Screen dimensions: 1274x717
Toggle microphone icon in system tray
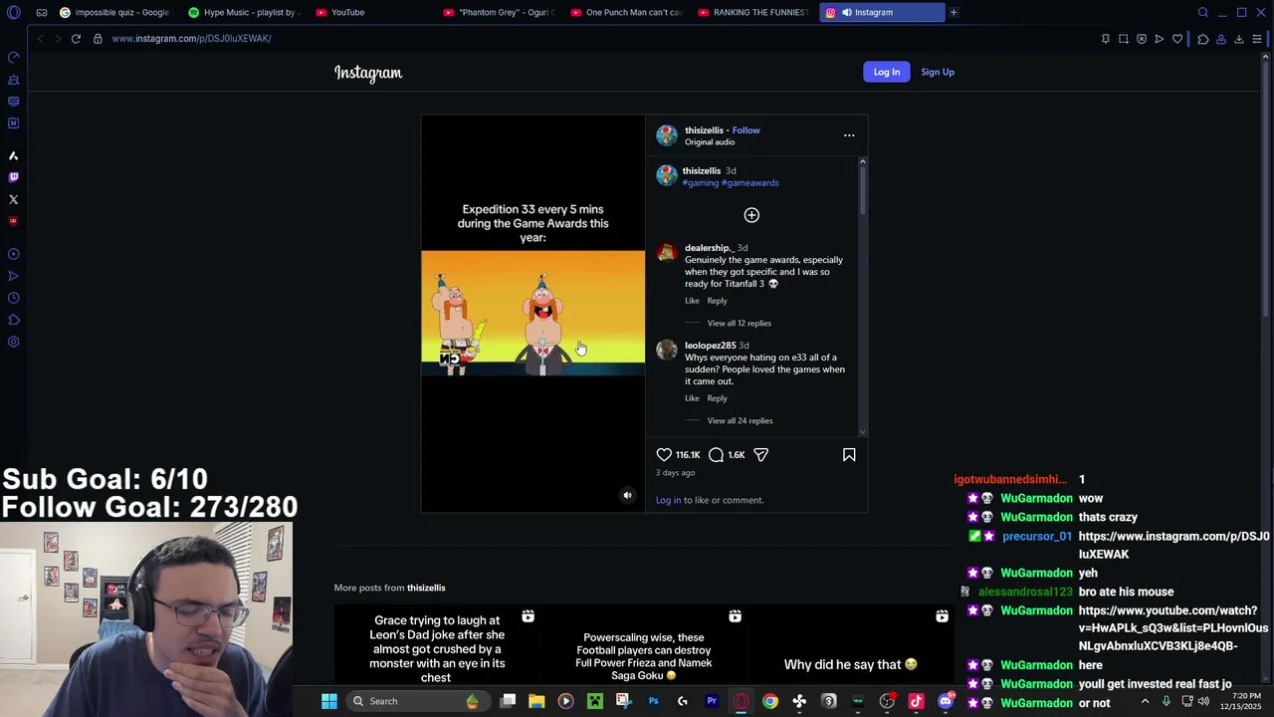pyautogui.click(x=1166, y=701)
